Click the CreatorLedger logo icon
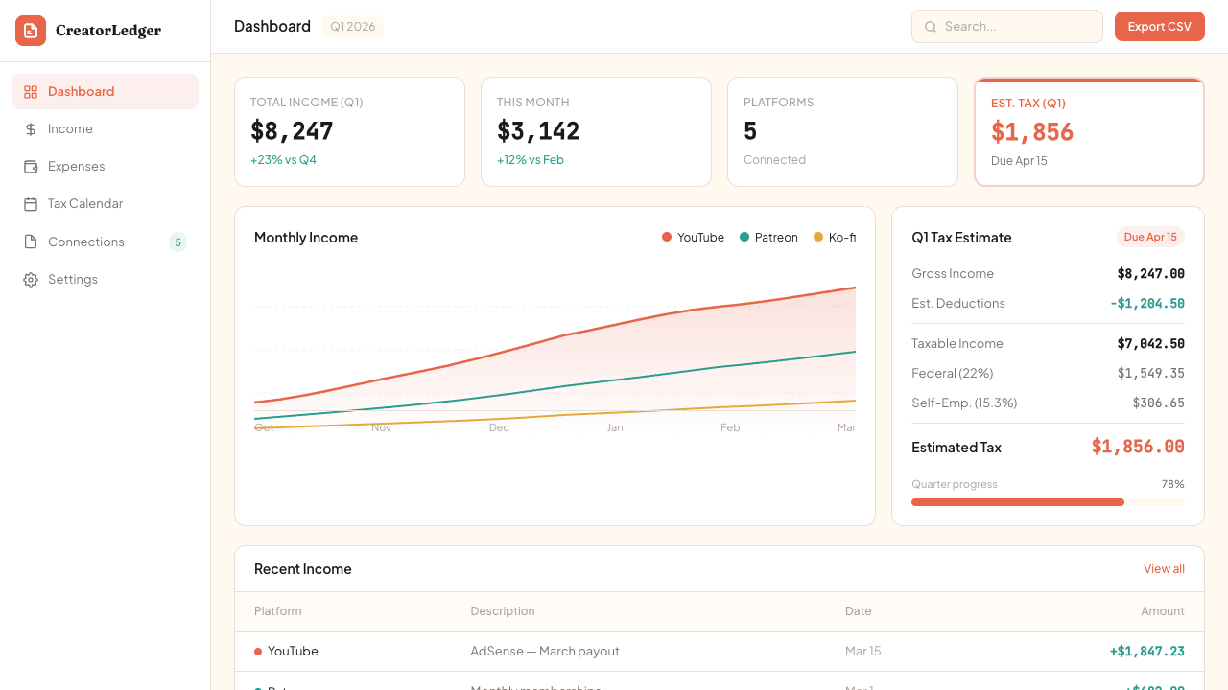Image resolution: width=1228 pixels, height=690 pixels. coord(31,31)
